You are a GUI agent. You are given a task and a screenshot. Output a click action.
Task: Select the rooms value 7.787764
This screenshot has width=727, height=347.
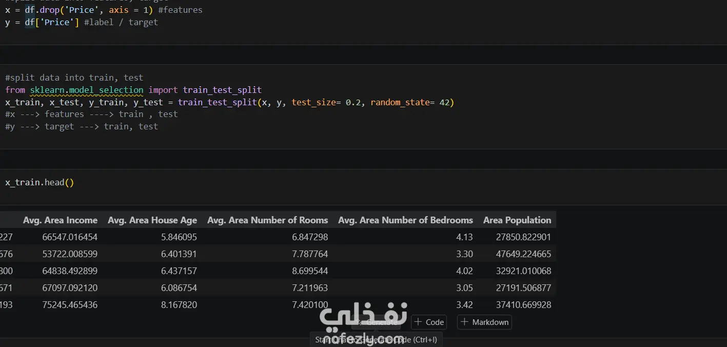(310, 254)
